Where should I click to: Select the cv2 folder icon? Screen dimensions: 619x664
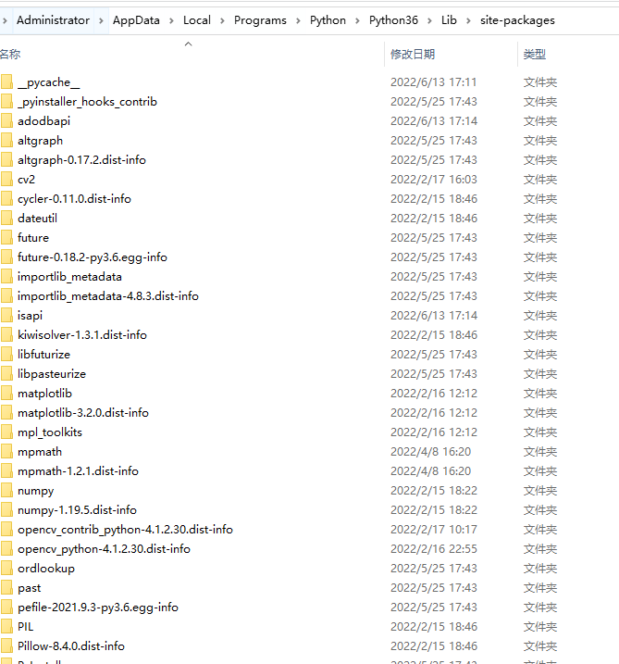pyautogui.click(x=6, y=180)
